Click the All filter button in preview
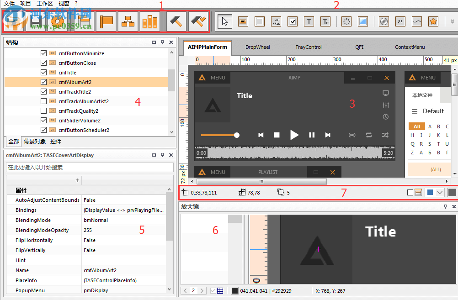Screen dimensions: 458x300 coord(417,126)
